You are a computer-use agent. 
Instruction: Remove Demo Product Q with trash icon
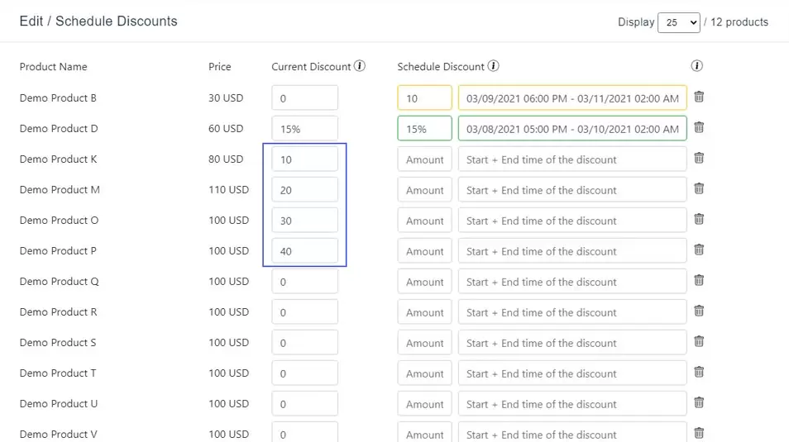point(699,281)
